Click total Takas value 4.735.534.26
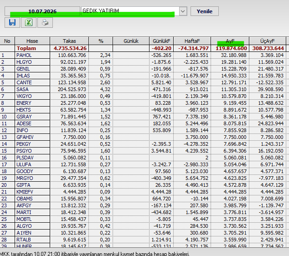The image size is (289, 256). [70, 48]
